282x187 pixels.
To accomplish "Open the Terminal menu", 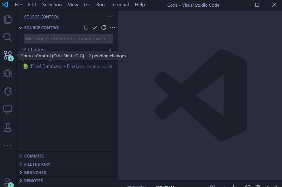I will click(120, 5).
